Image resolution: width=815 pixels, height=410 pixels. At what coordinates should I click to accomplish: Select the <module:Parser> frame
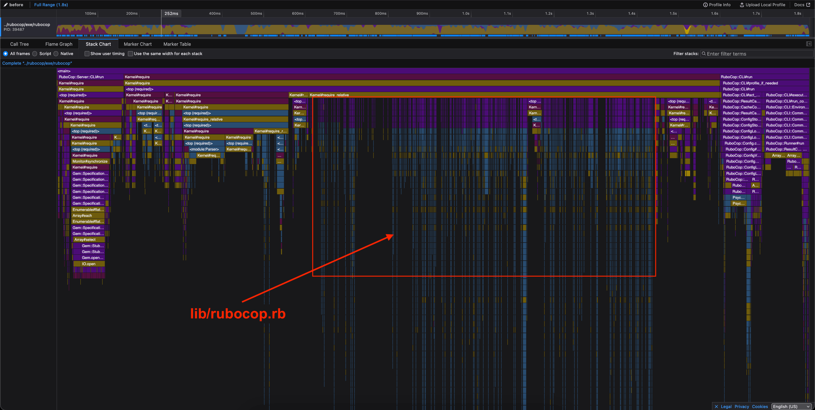(x=207, y=149)
